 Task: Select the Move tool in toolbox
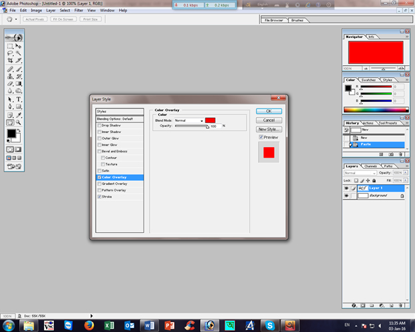pos(19,46)
